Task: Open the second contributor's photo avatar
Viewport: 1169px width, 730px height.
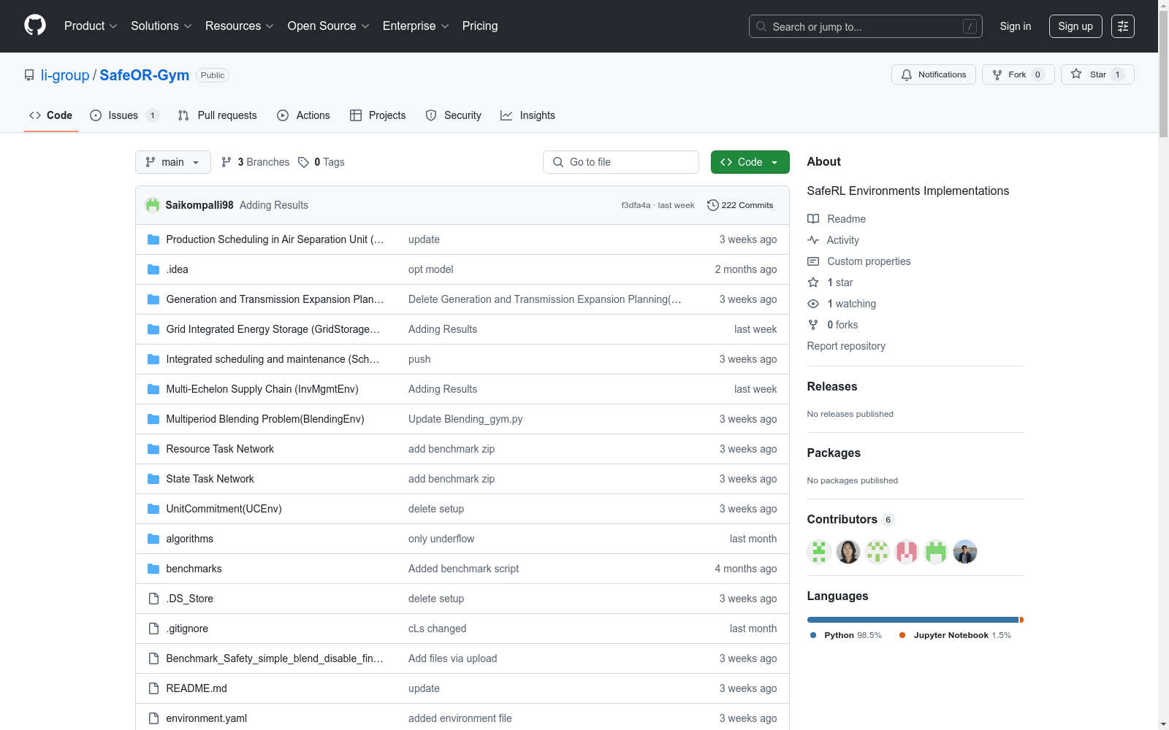Action: click(848, 552)
